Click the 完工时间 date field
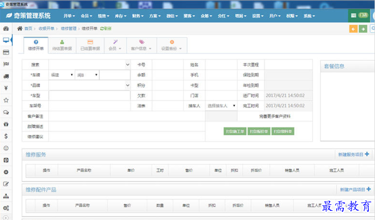 coord(288,106)
